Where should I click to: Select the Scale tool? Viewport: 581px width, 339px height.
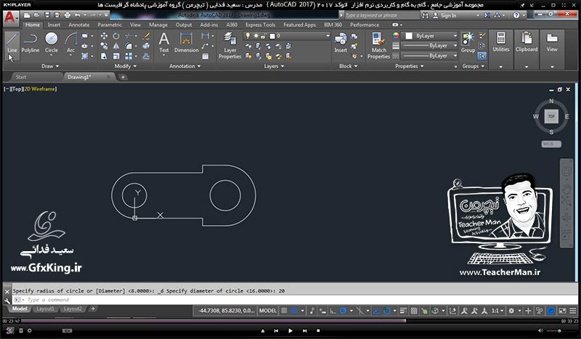(116, 57)
